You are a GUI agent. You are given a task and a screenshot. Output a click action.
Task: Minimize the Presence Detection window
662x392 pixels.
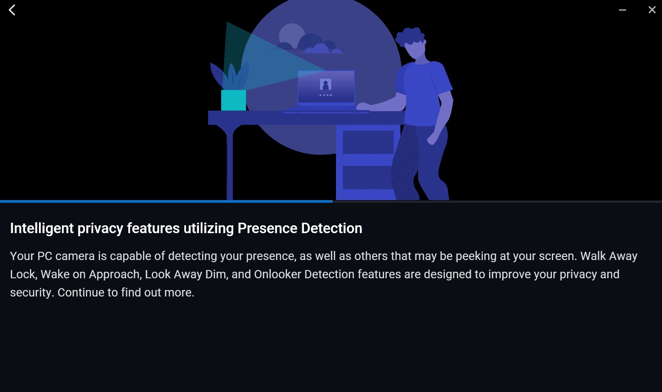[x=622, y=10]
